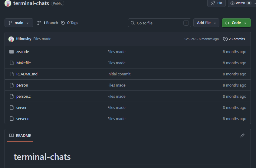The width and height of the screenshot is (256, 168).
Task: Click 'Files made' message on person row
Action: [117, 85]
